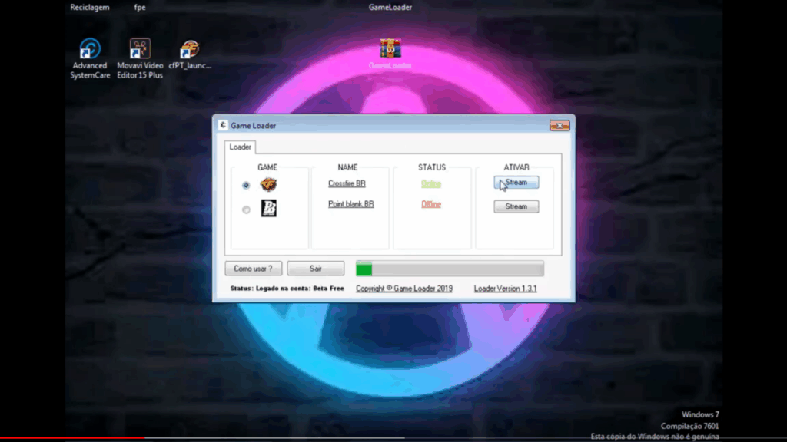
Task: Click the 'Como usar ?' button
Action: point(253,269)
